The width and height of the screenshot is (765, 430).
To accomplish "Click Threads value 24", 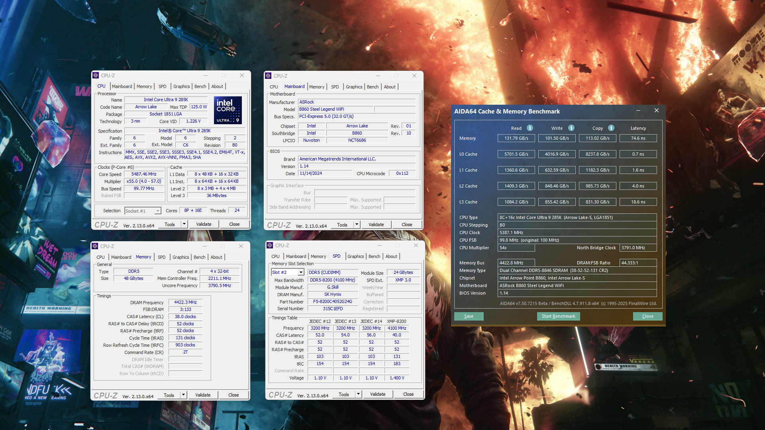I will (237, 210).
